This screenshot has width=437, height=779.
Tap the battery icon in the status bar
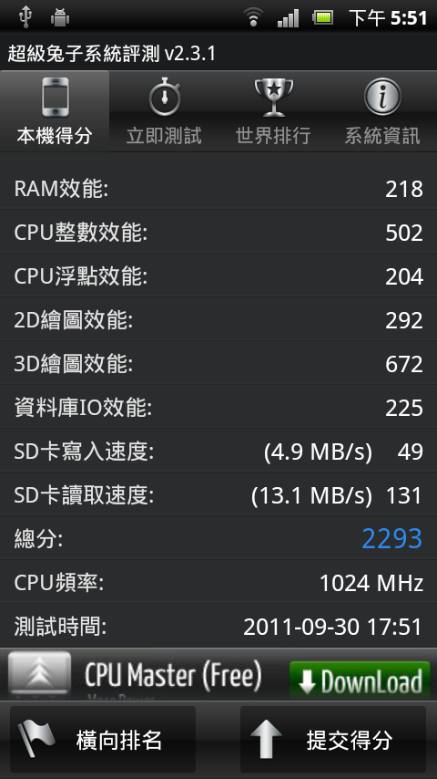tap(323, 18)
